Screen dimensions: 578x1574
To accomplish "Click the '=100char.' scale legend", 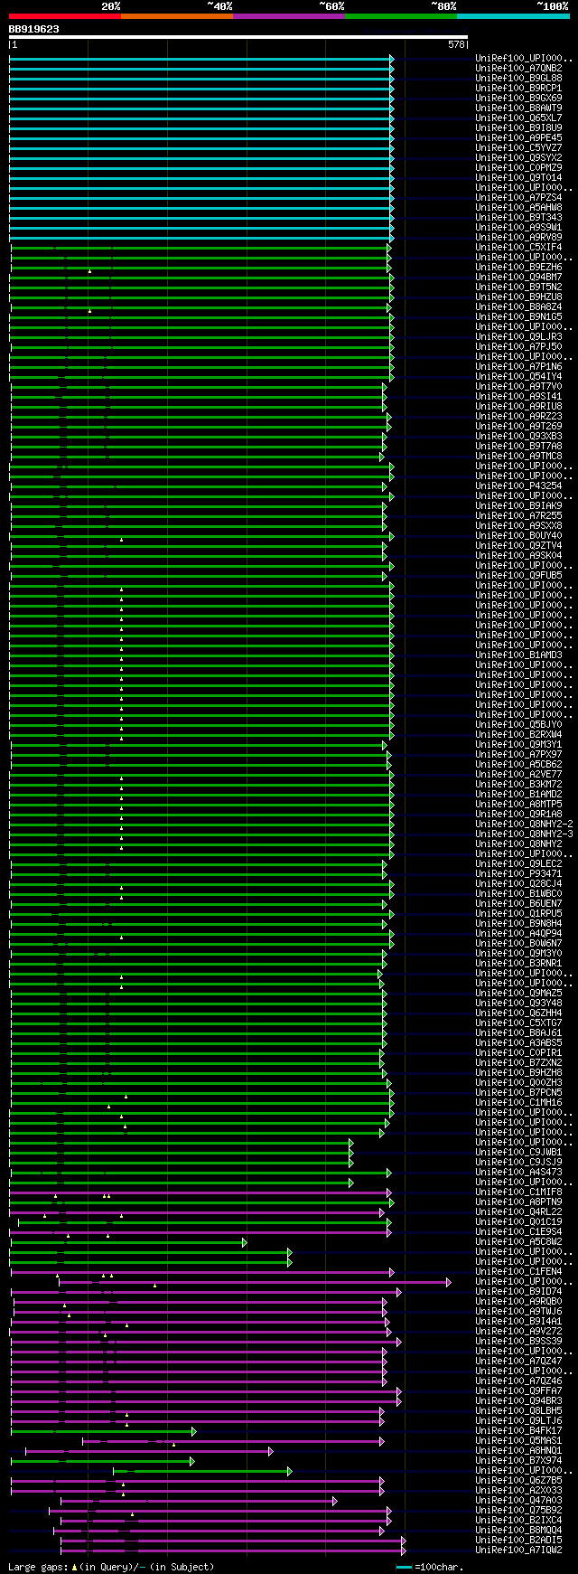I will (x=429, y=1567).
